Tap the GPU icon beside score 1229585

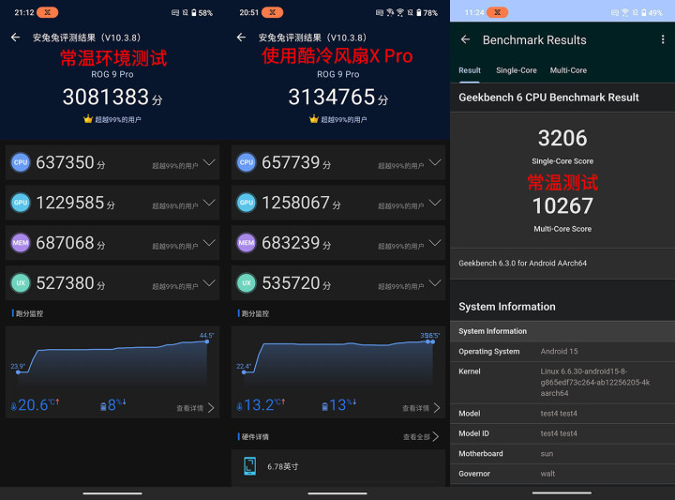click(x=20, y=203)
